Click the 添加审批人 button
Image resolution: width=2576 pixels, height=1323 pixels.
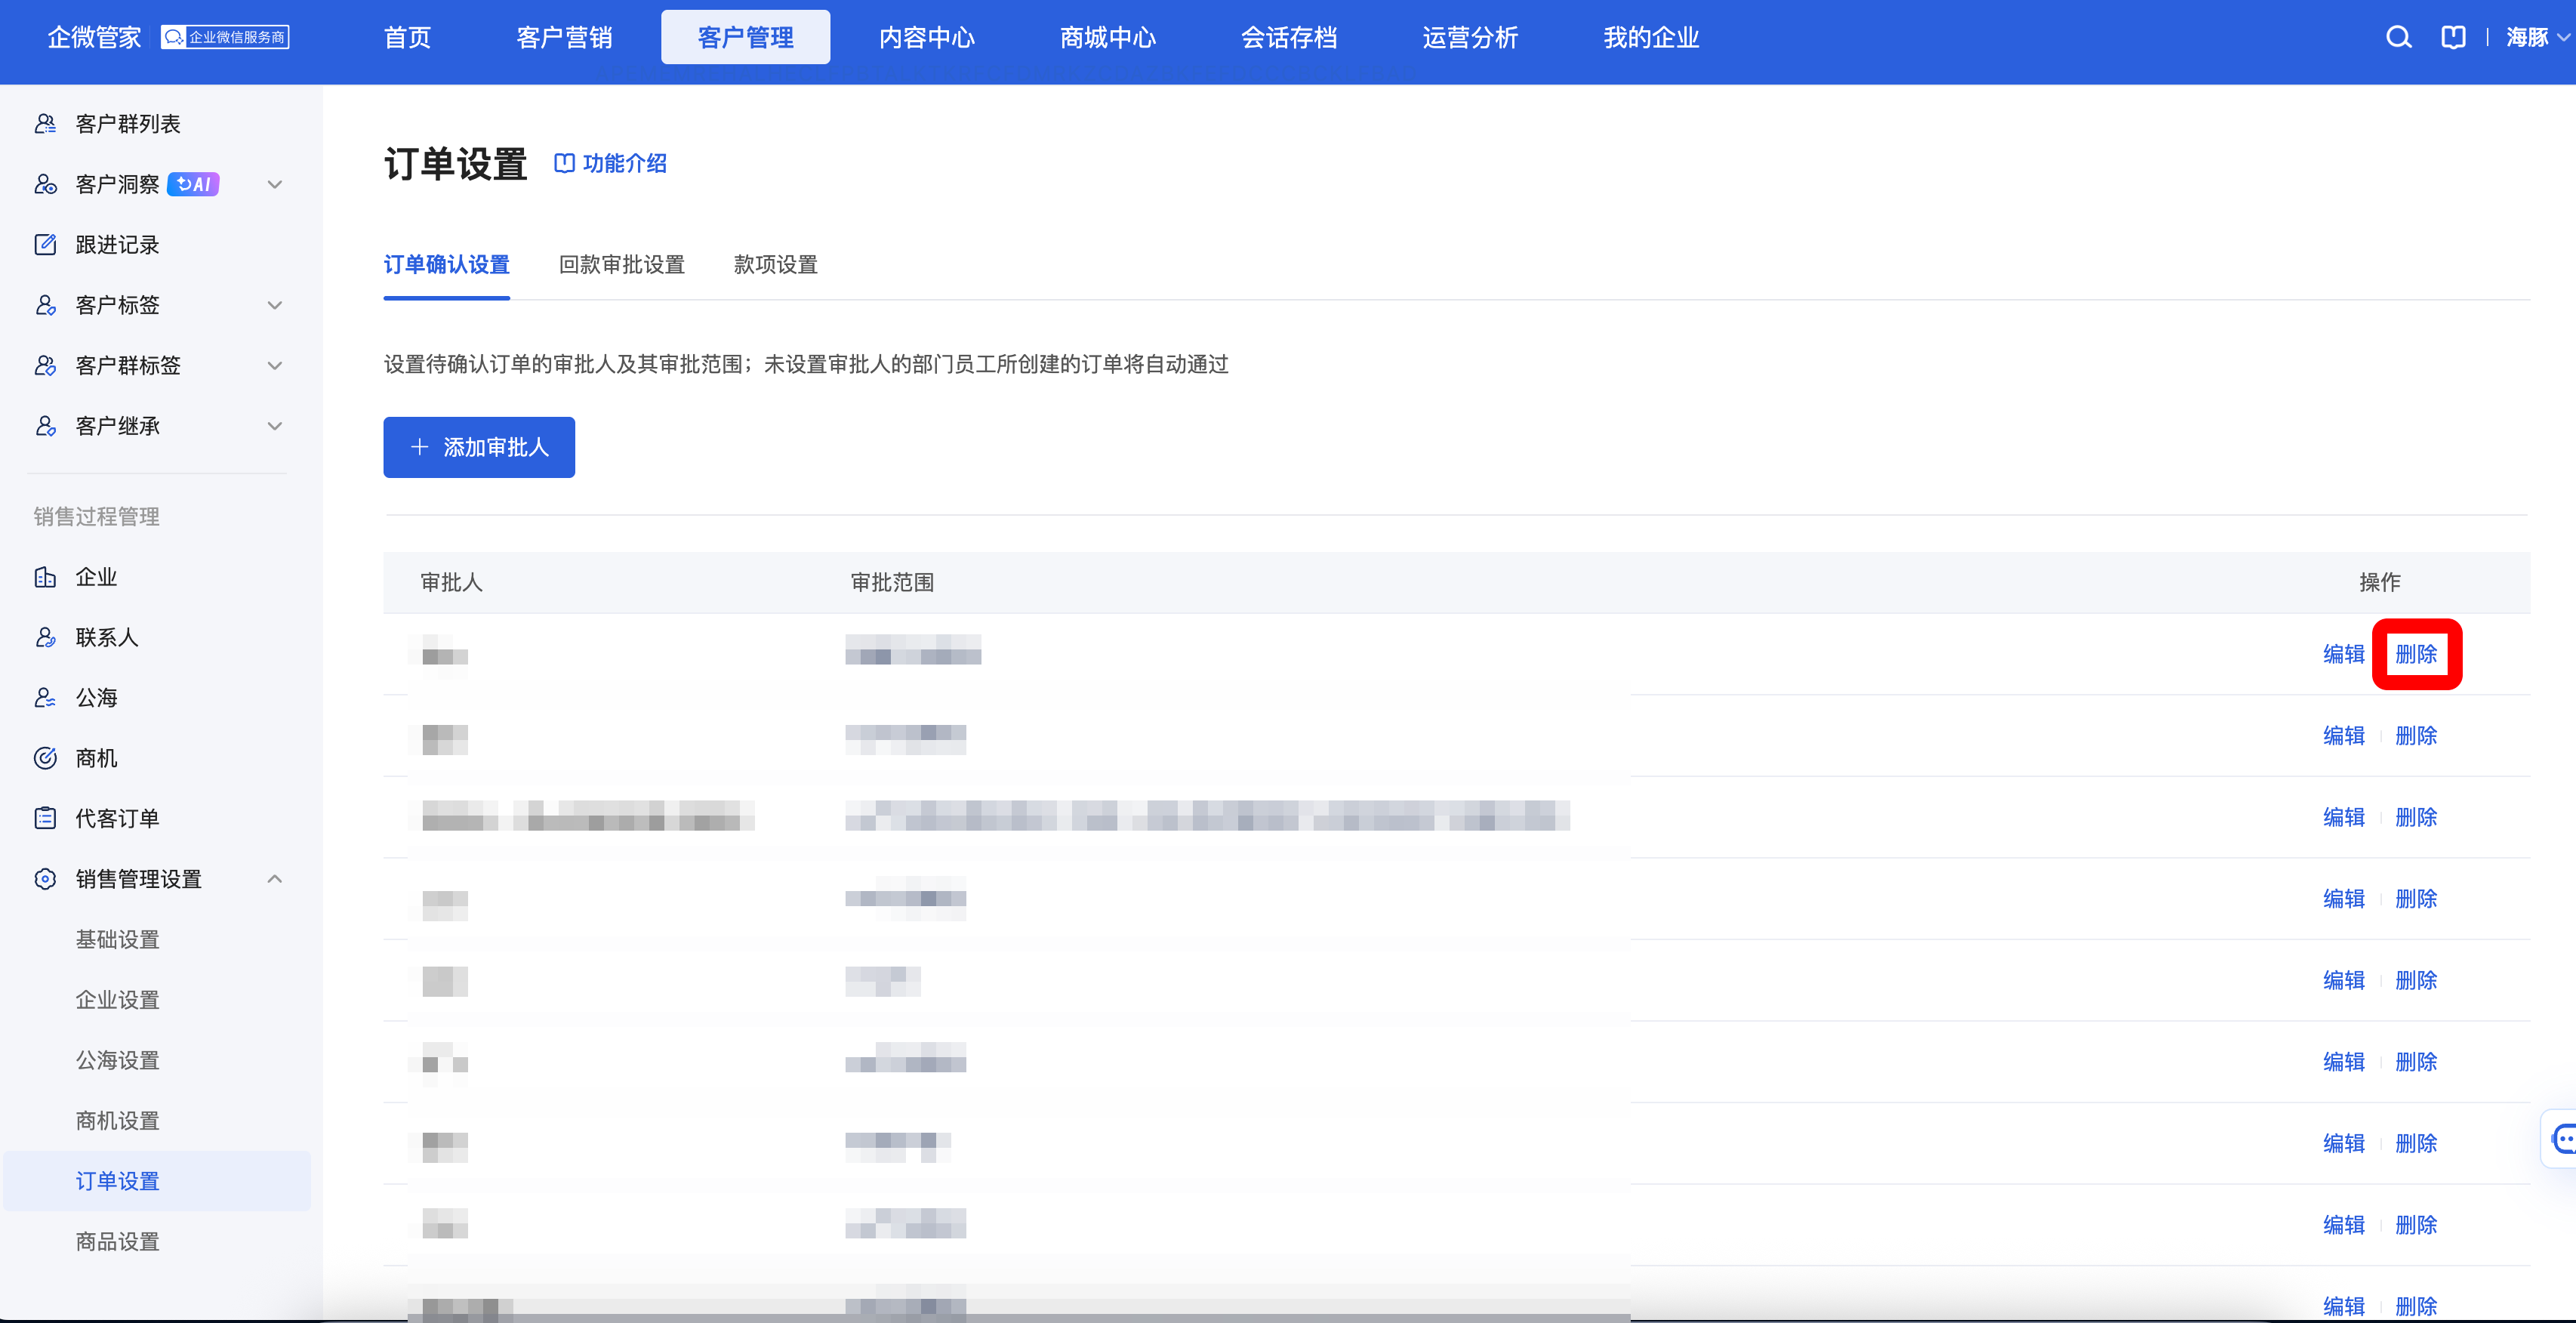click(479, 447)
